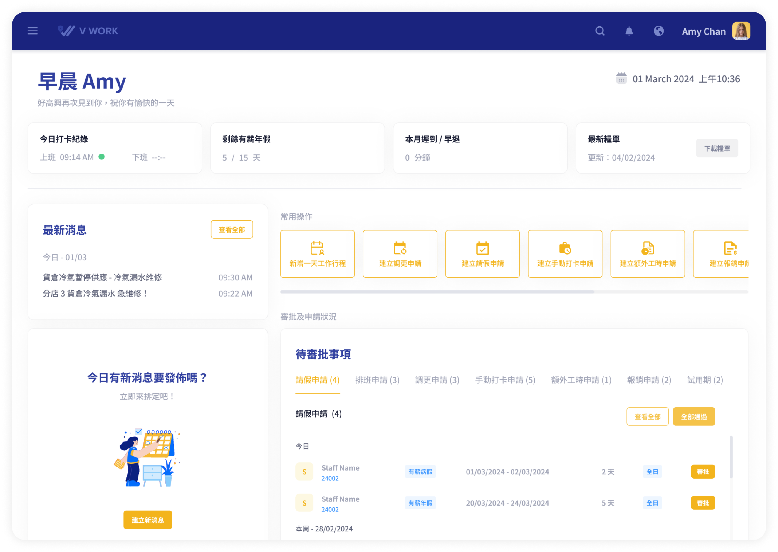Open the 貨倉冷氣暫停供應 news item

click(102, 277)
